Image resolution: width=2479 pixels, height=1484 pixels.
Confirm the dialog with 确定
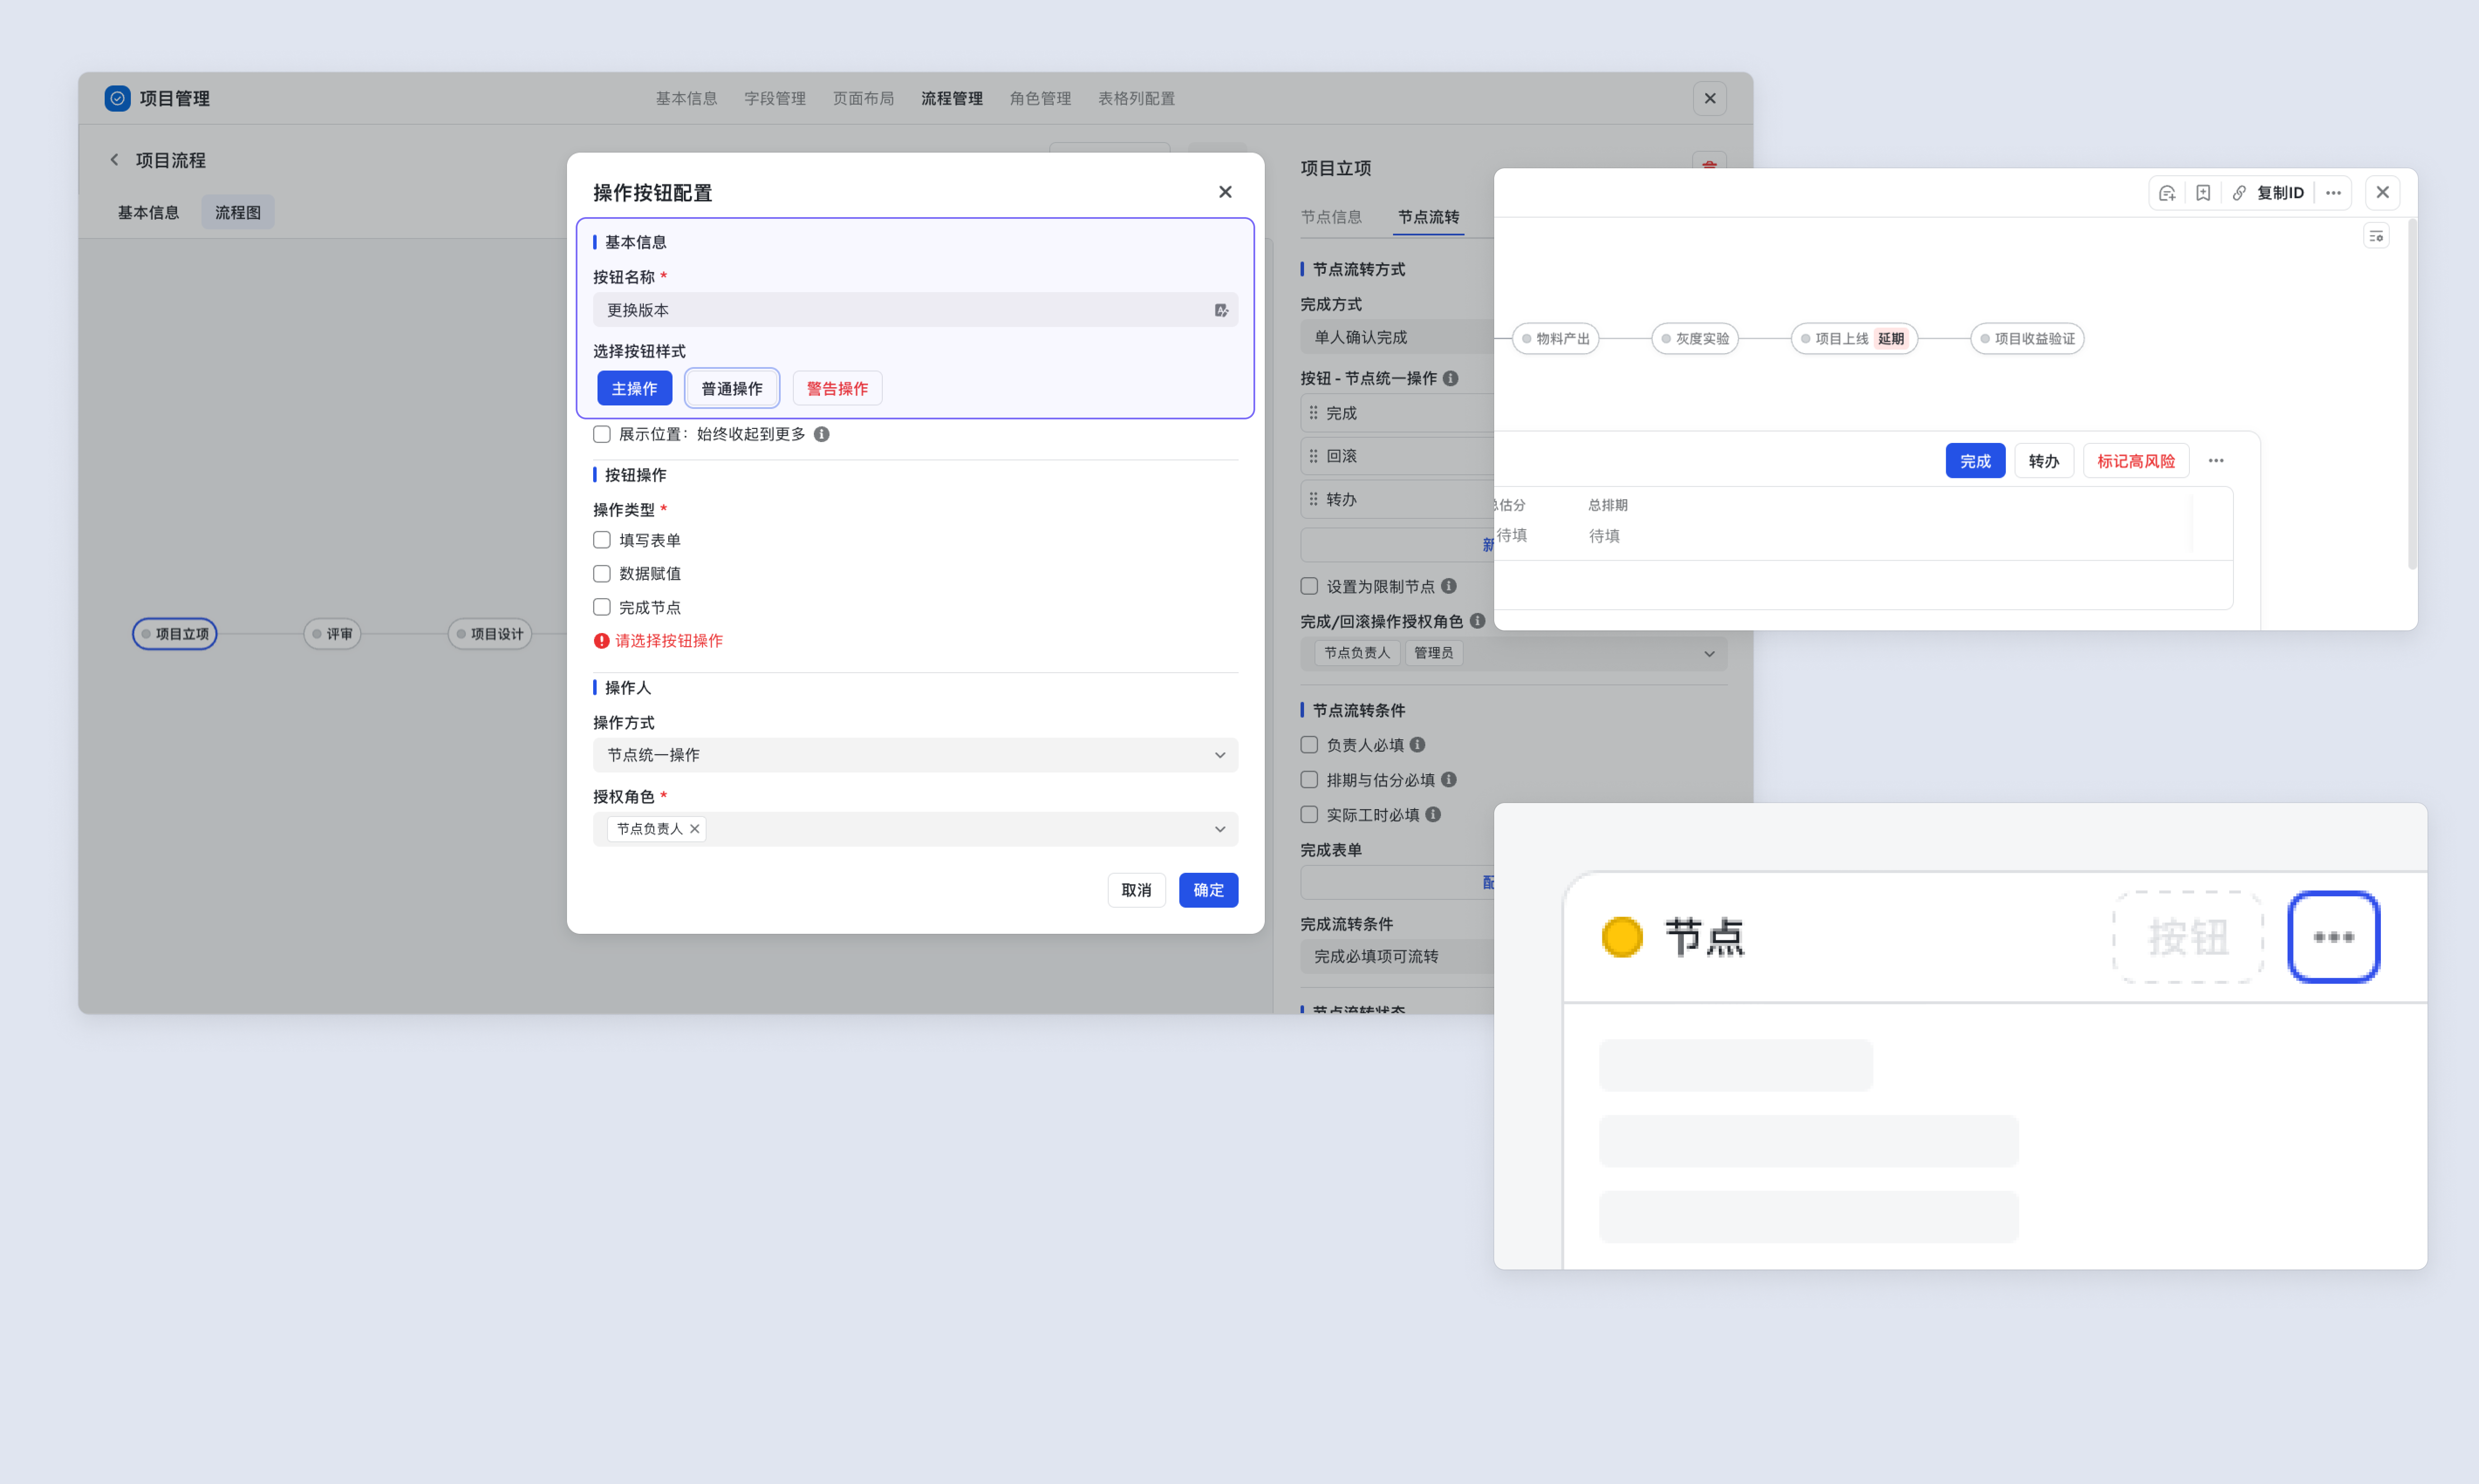point(1209,890)
